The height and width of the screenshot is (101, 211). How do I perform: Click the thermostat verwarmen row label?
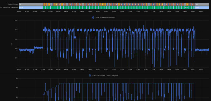click(9, 8)
